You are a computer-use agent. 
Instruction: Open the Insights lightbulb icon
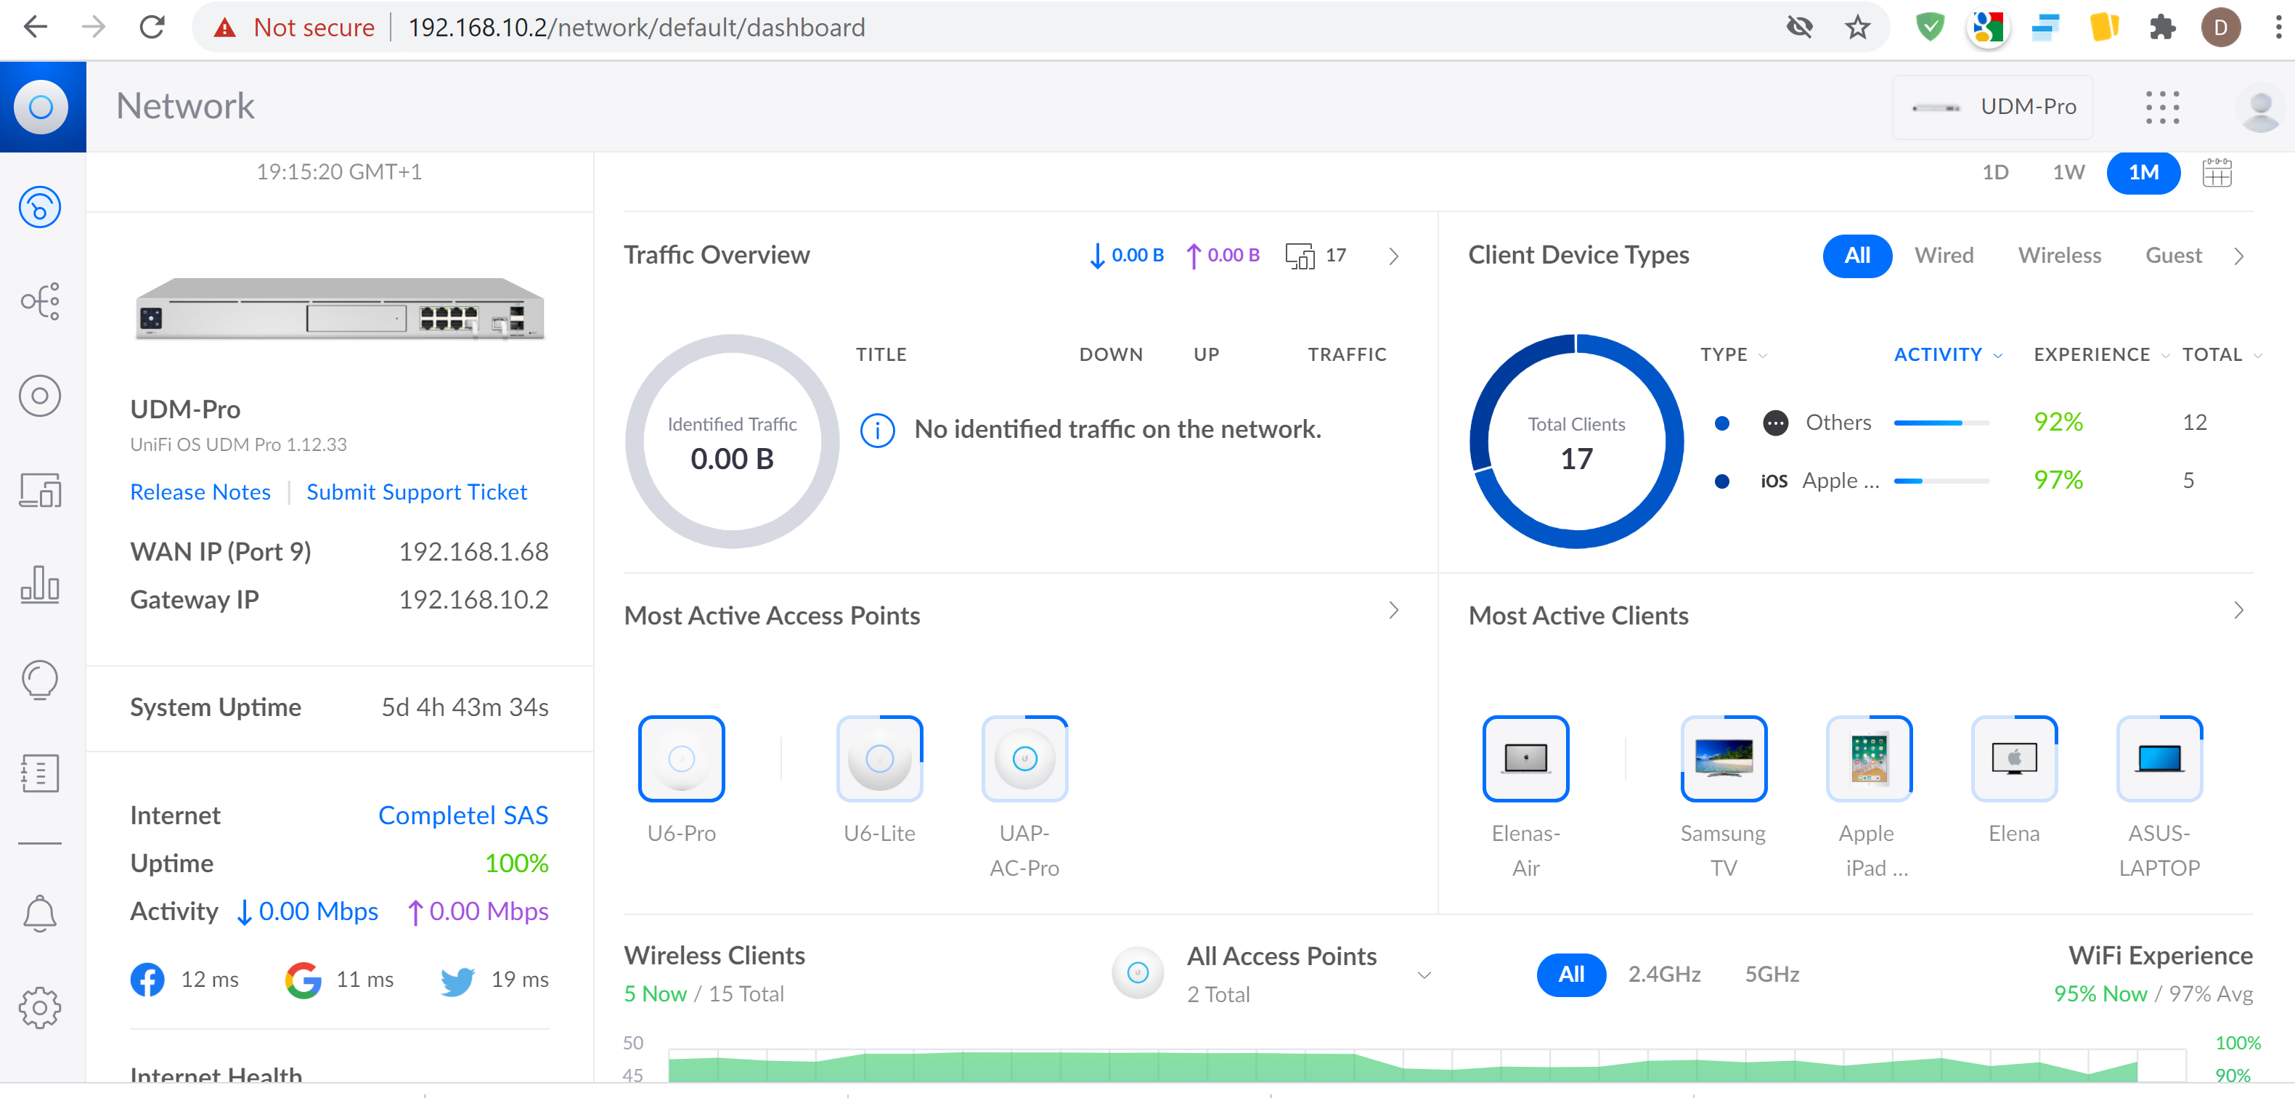[x=40, y=680]
